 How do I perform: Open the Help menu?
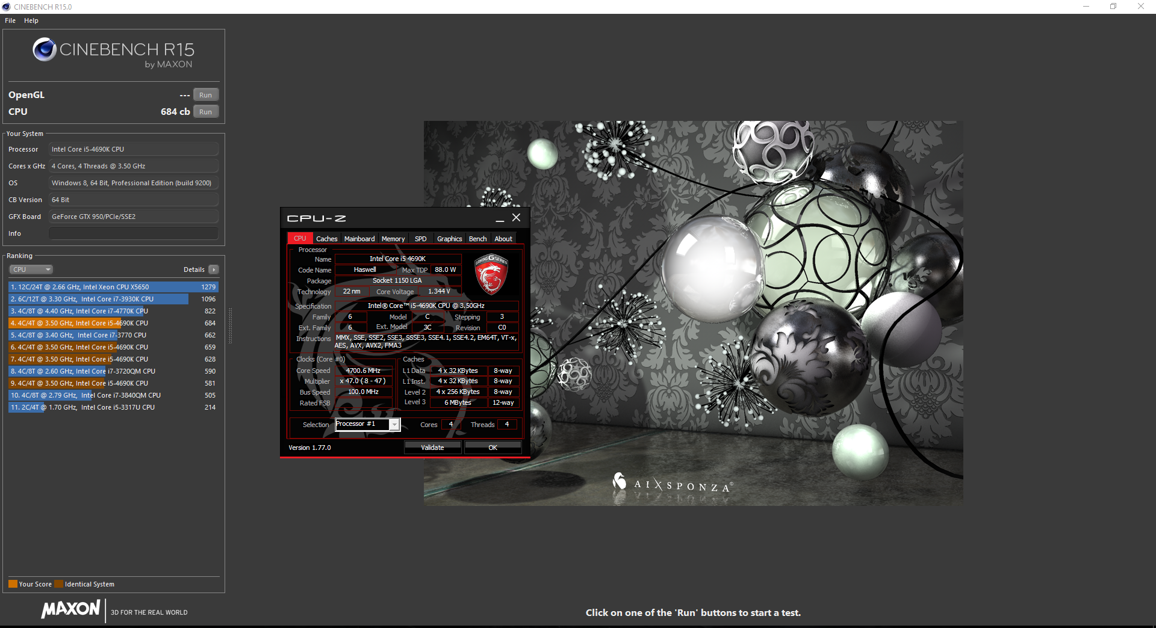pos(31,20)
